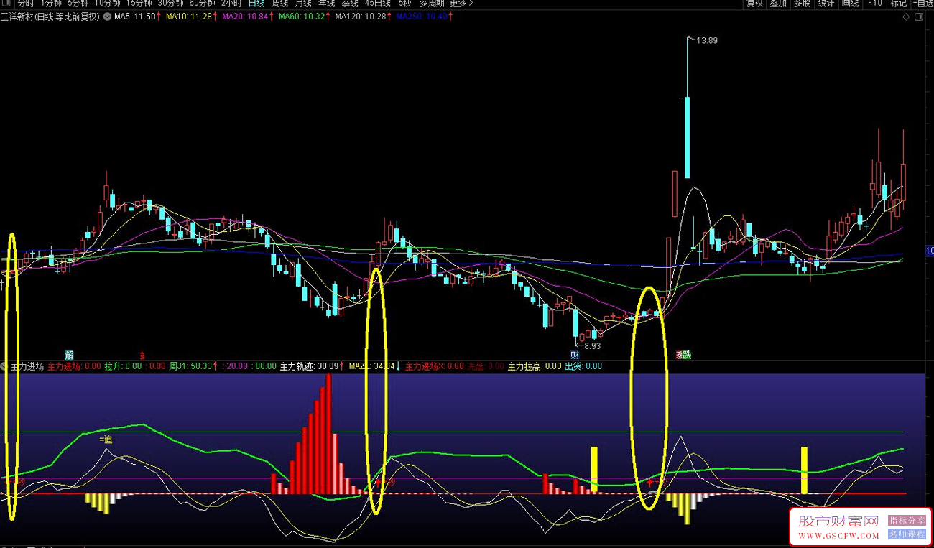The image size is (934, 548).
Task: Select the 5秒 period tab
Action: coord(405,3)
